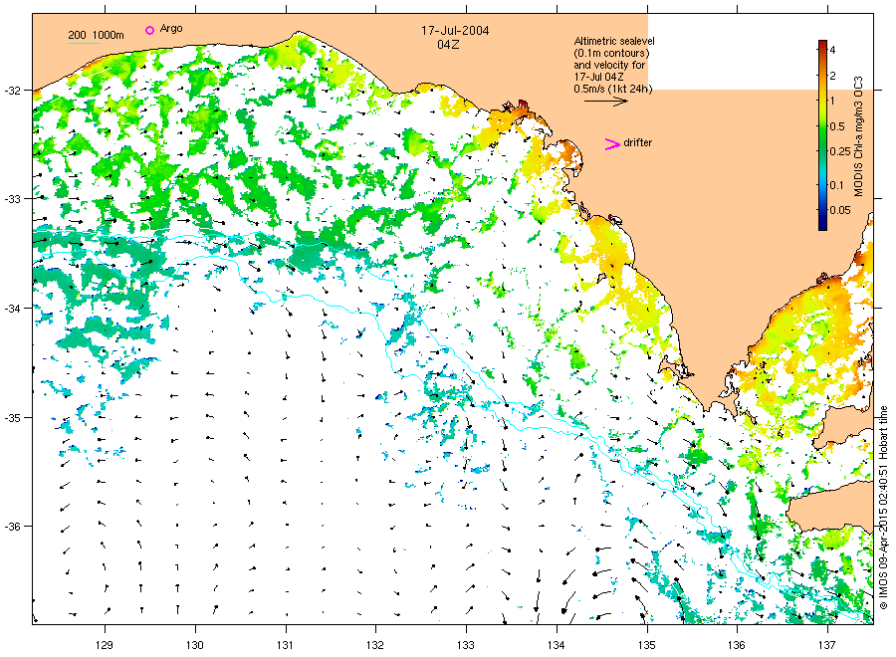Click the longitude label 132
The width and height of the screenshot is (896, 657).
375,646
